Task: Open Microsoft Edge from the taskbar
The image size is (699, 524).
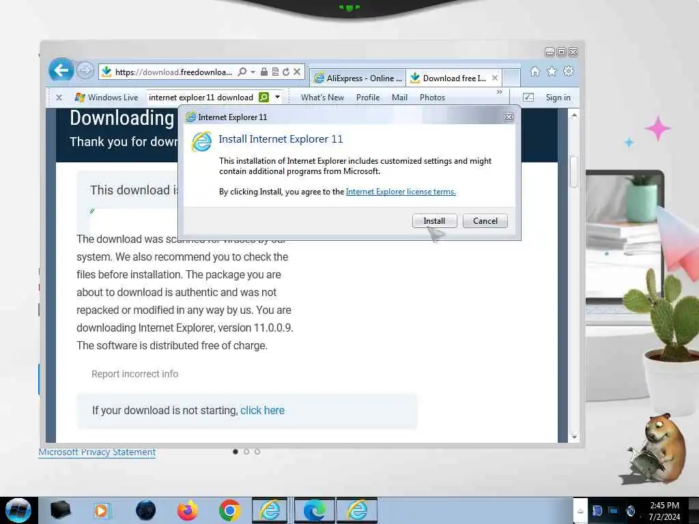Action: click(314, 510)
